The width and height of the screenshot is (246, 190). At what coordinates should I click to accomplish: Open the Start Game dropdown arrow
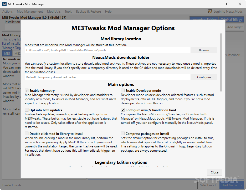(241, 185)
